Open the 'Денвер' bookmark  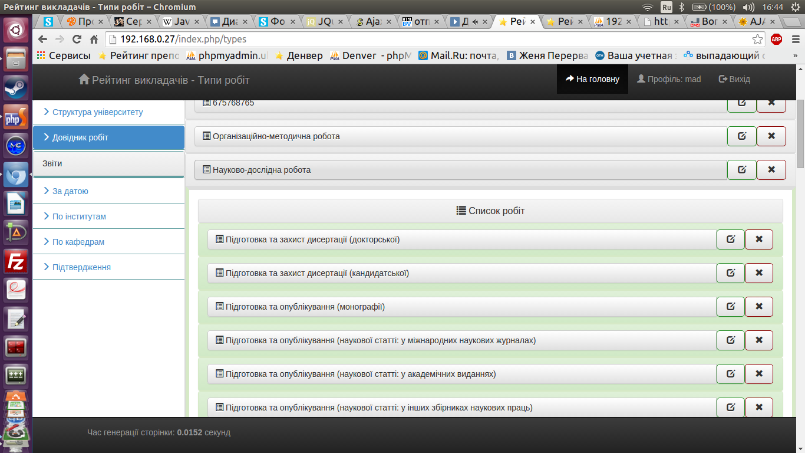(x=298, y=55)
